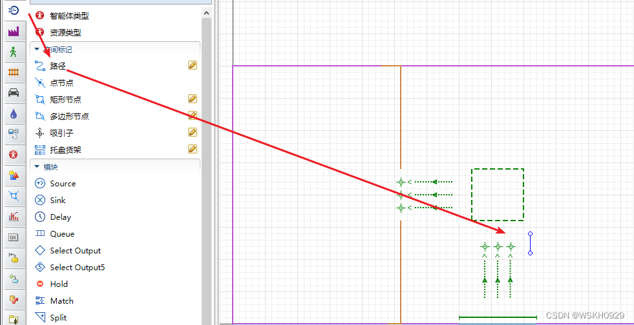634x325 pixels.
Task: Open the Presentation shapes palette tab
Action: pyautogui.click(x=14, y=175)
